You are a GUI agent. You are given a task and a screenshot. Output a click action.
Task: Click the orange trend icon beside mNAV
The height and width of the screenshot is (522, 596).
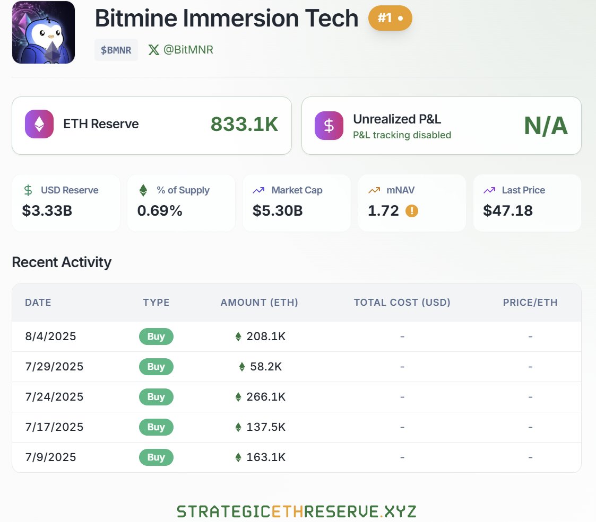pos(374,190)
